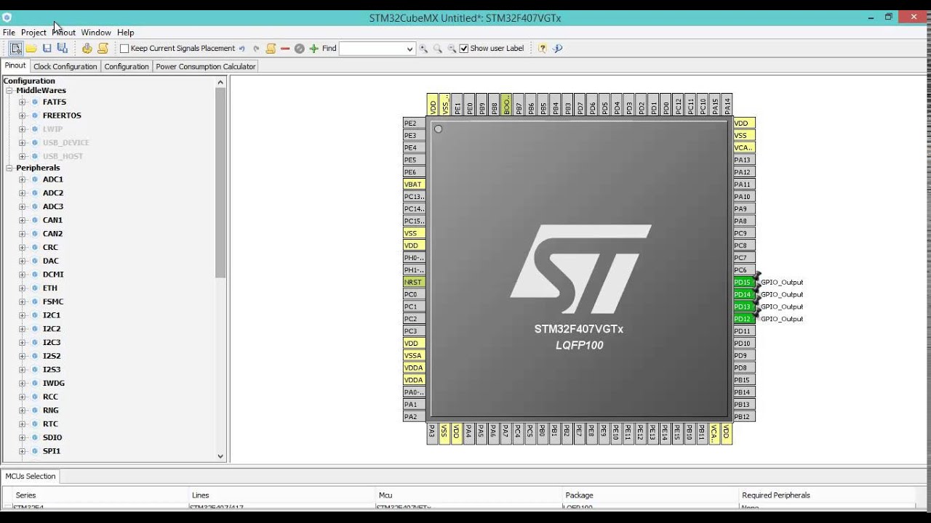Screen dimensions: 931x523
Task: Click the STM32CubeMX app icon in title bar
Action: pos(7,17)
